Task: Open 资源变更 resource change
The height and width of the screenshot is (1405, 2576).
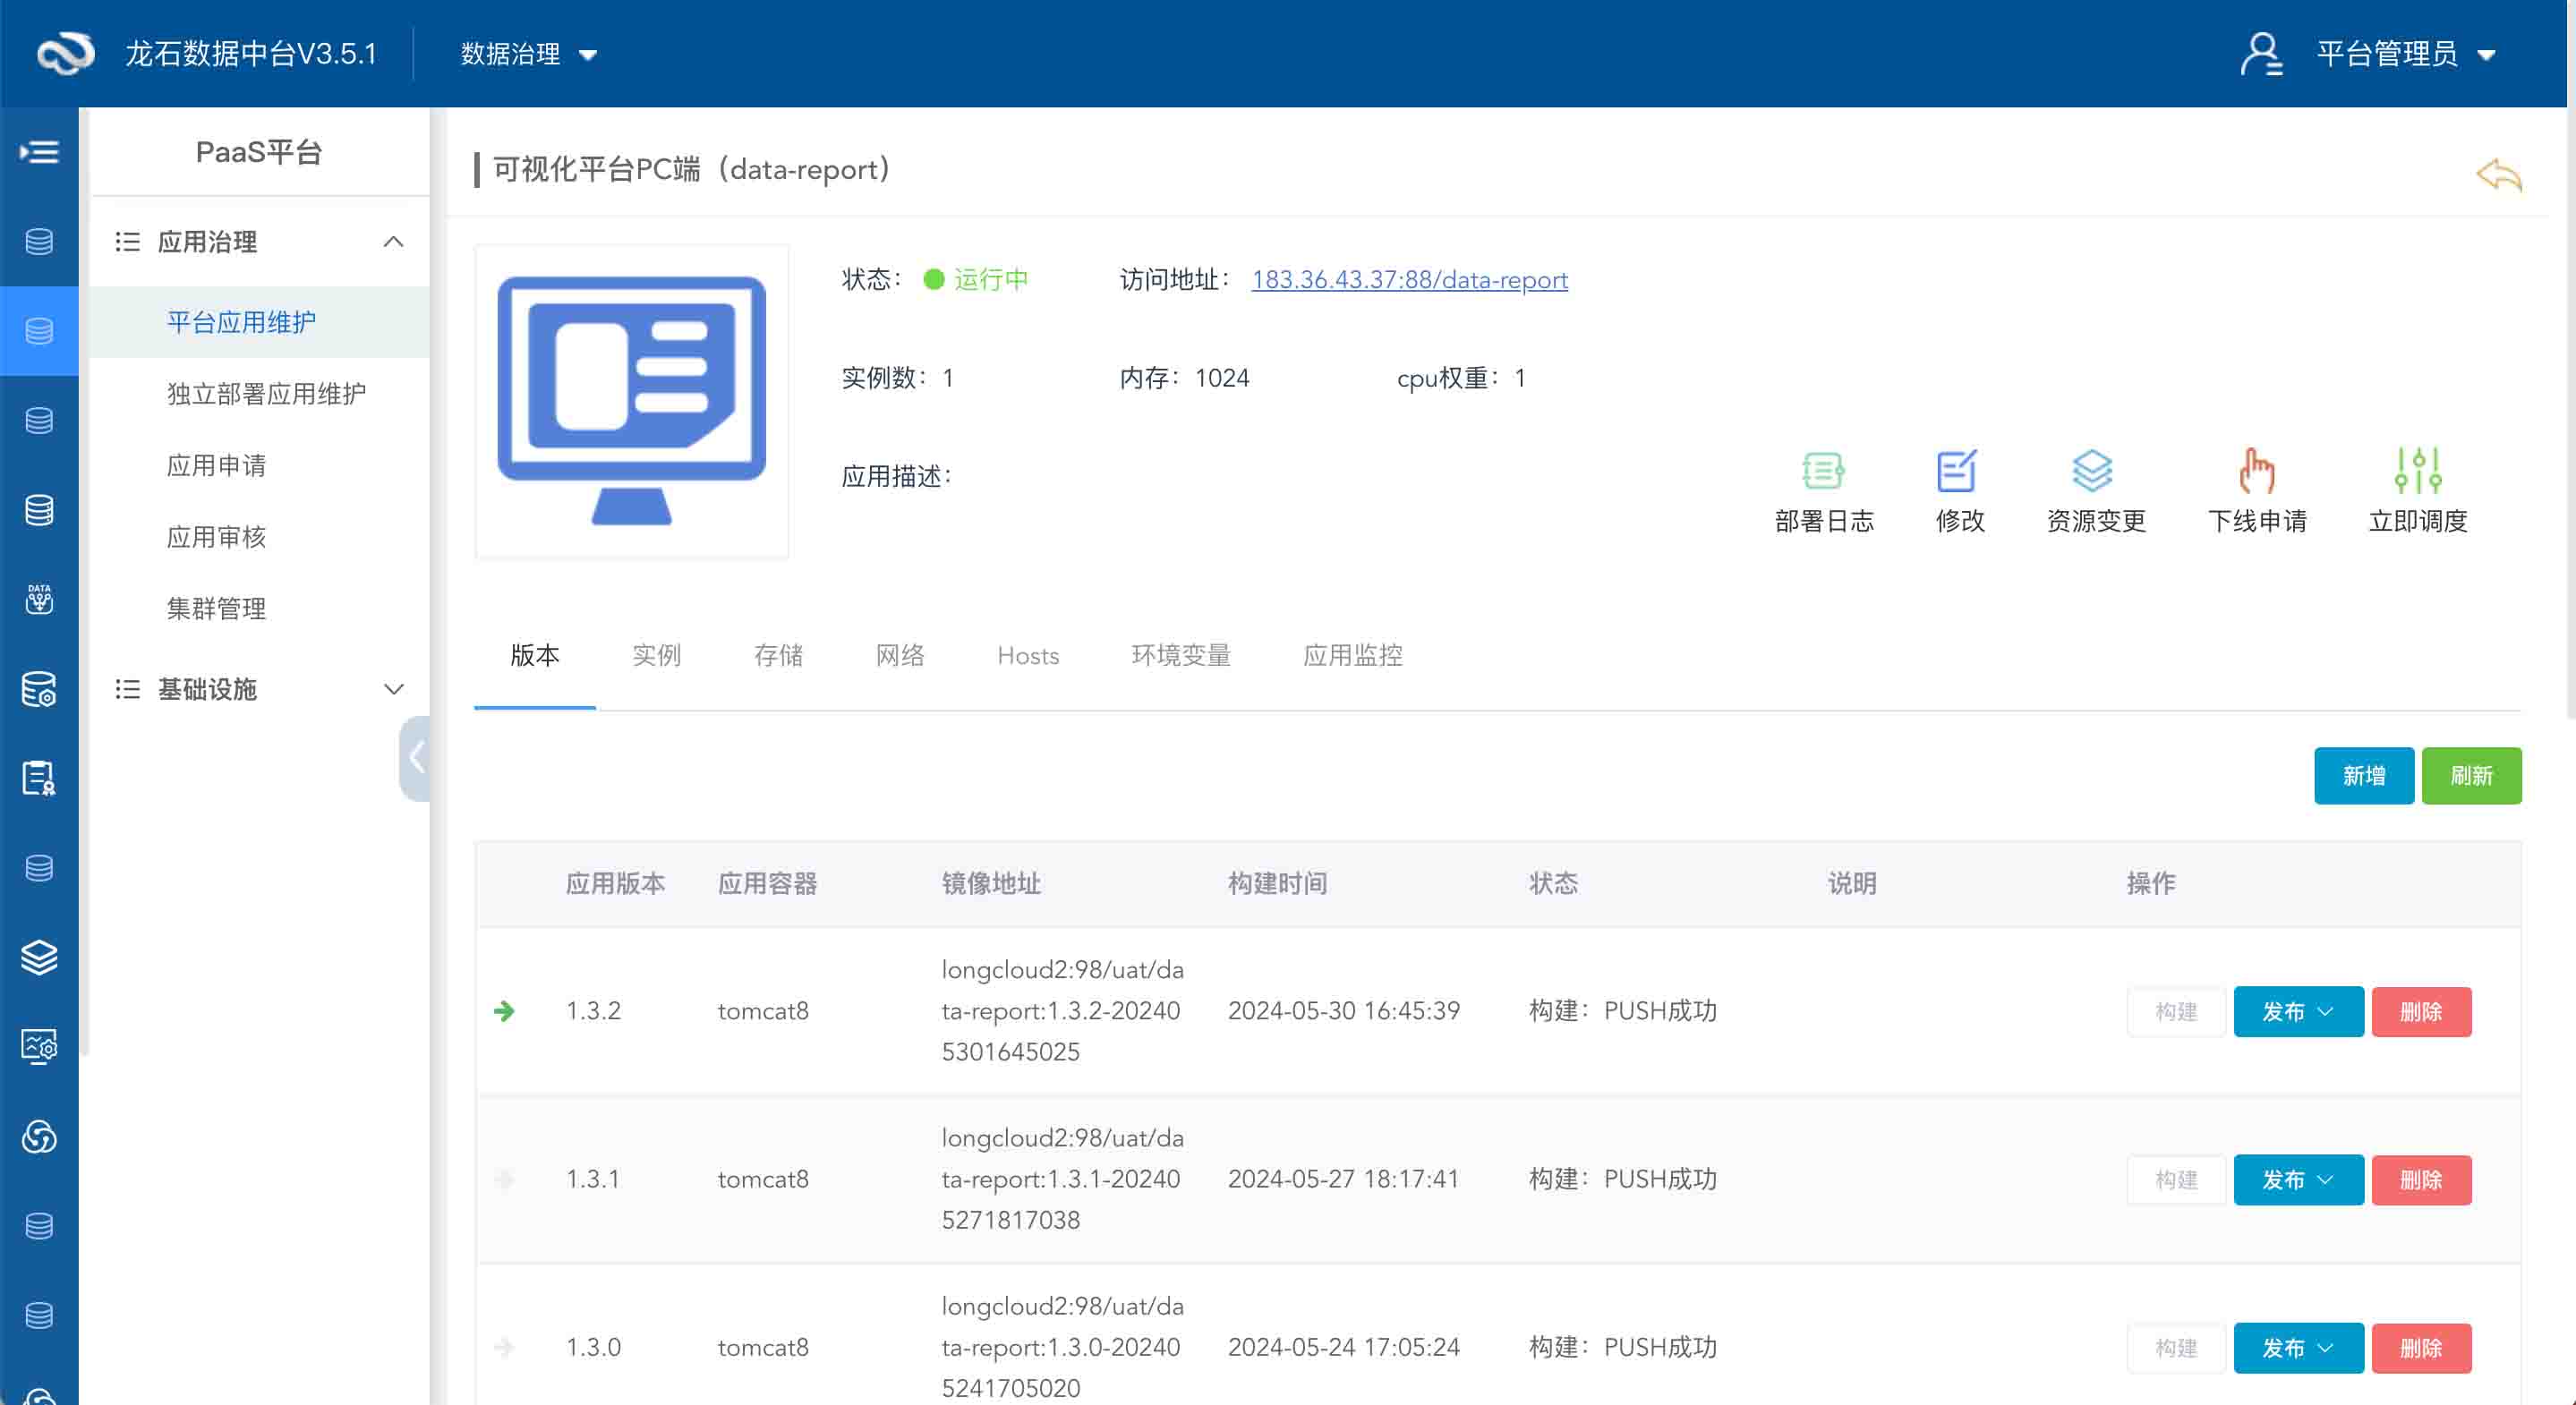Action: tap(2095, 491)
